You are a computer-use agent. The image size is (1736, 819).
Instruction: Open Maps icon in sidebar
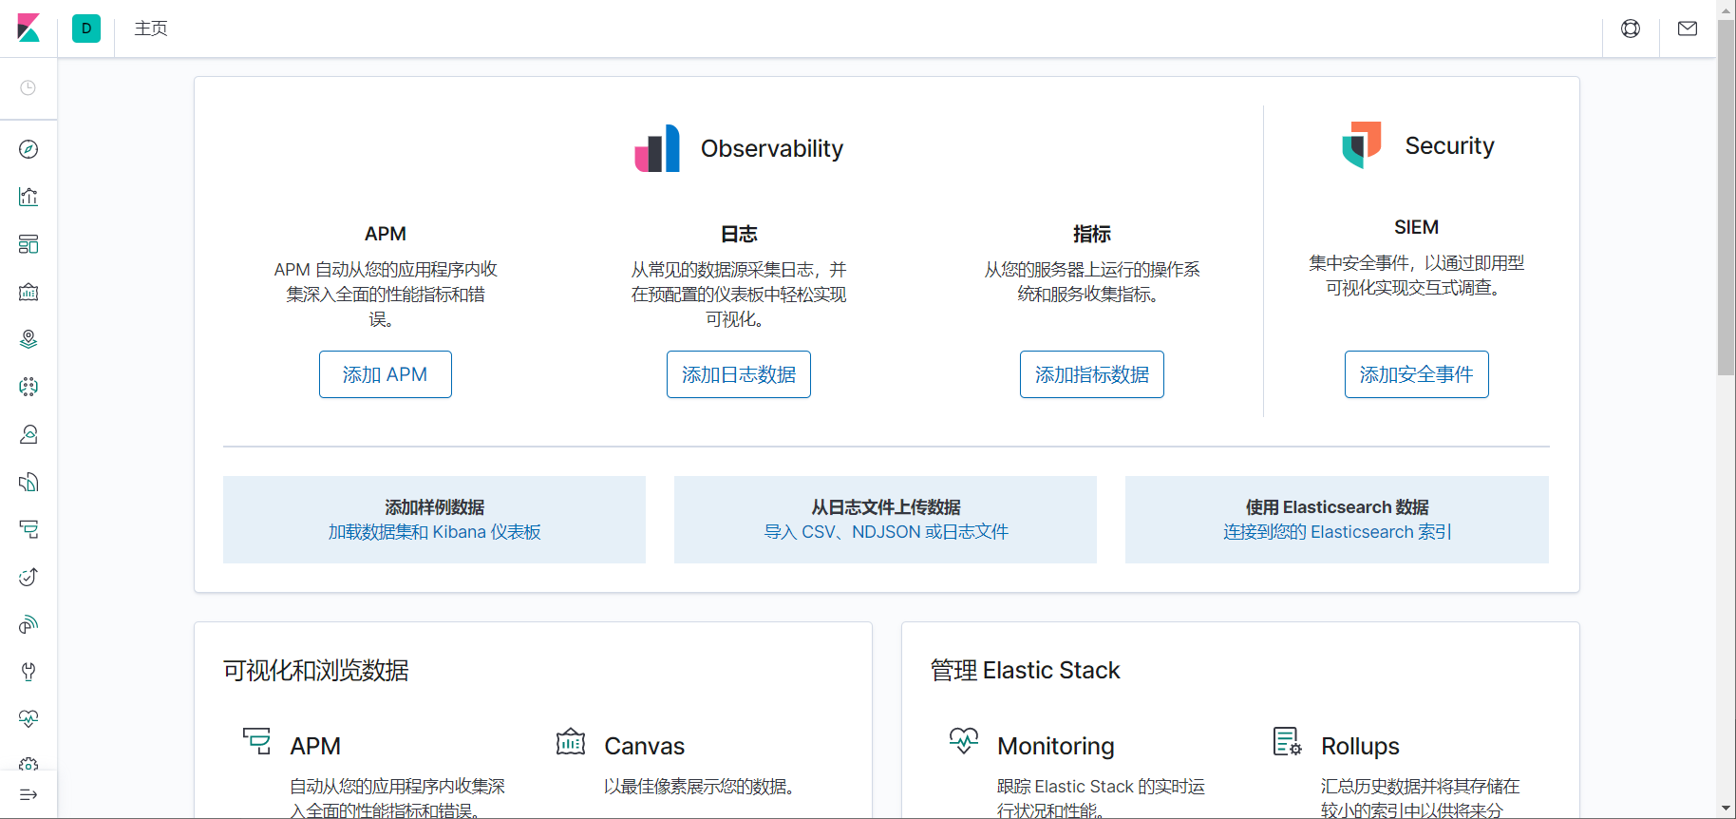[x=28, y=339]
